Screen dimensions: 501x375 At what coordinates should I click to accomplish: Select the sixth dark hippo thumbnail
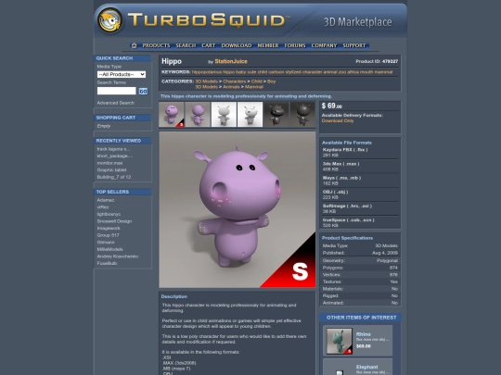tap(302, 115)
